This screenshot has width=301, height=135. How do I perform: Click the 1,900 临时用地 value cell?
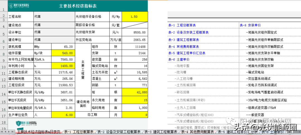click(x=135, y=108)
